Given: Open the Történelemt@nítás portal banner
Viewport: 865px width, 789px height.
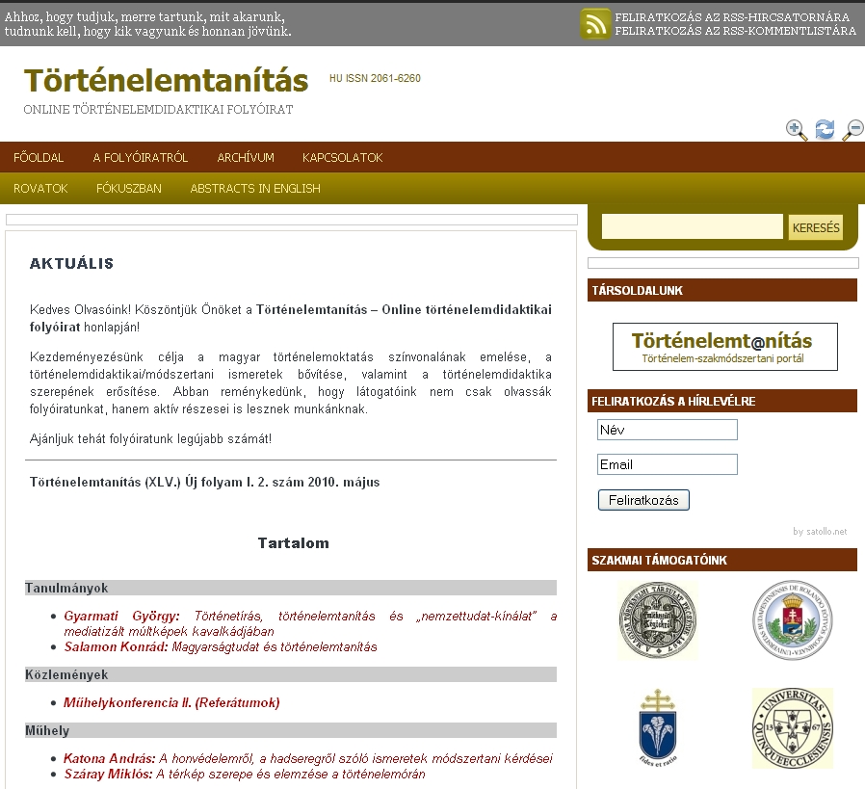Looking at the screenshot, I should tap(725, 347).
